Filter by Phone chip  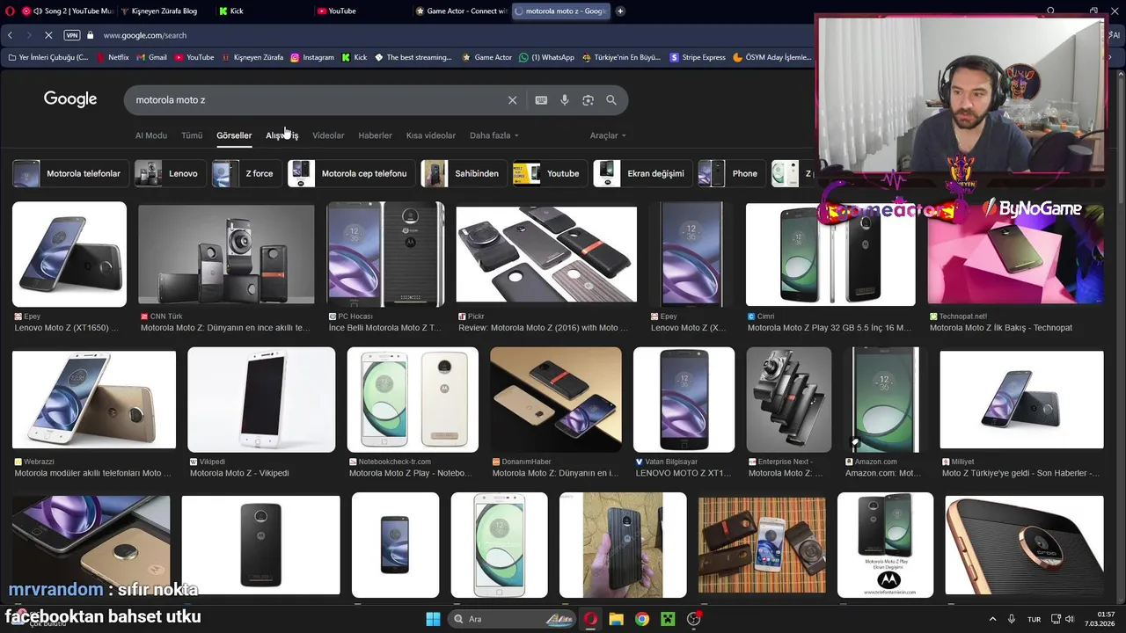[729, 173]
